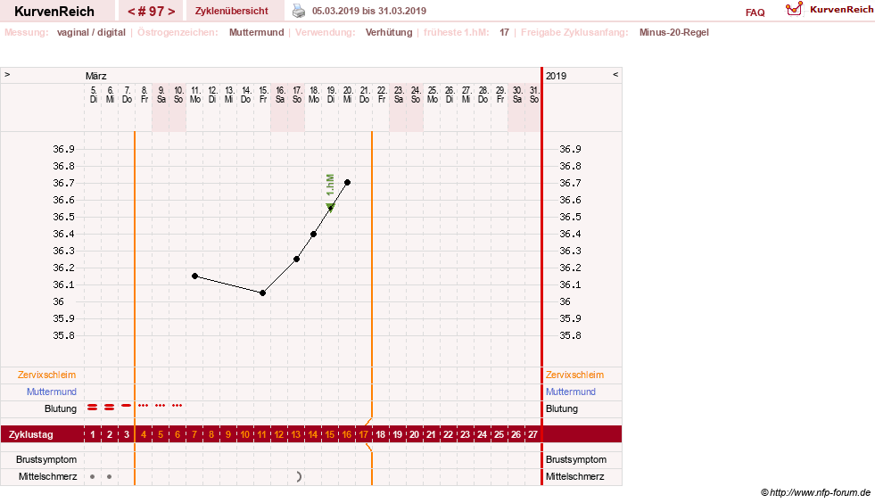Click the KurvenReich text link at top right
Image resolution: width=875 pixels, height=503 pixels.
tap(841, 10)
